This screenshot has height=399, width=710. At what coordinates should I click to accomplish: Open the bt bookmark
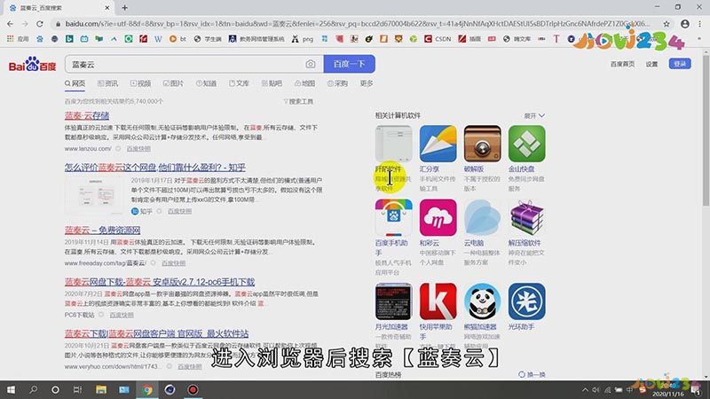tap(177, 39)
